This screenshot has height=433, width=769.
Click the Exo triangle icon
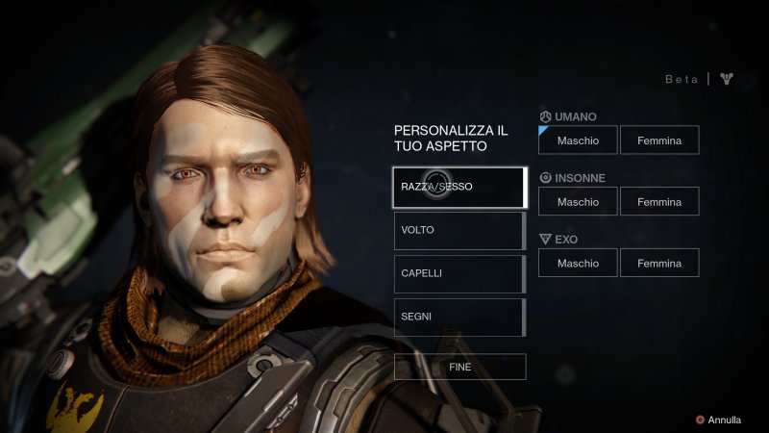545,239
